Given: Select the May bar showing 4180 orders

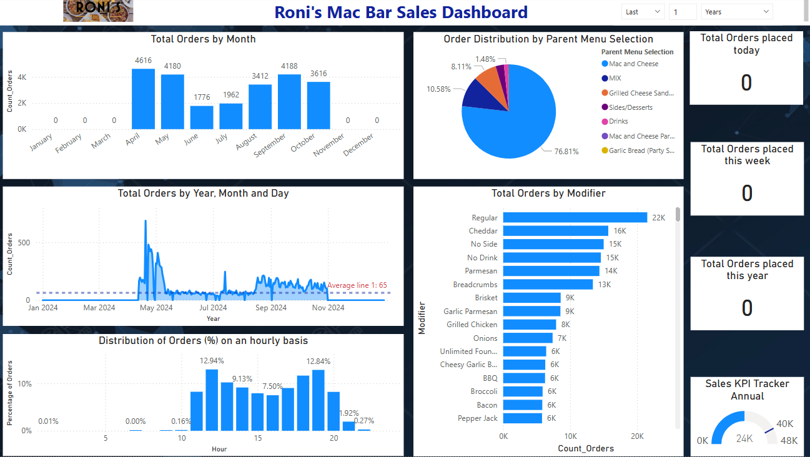Looking at the screenshot, I should pos(172,102).
